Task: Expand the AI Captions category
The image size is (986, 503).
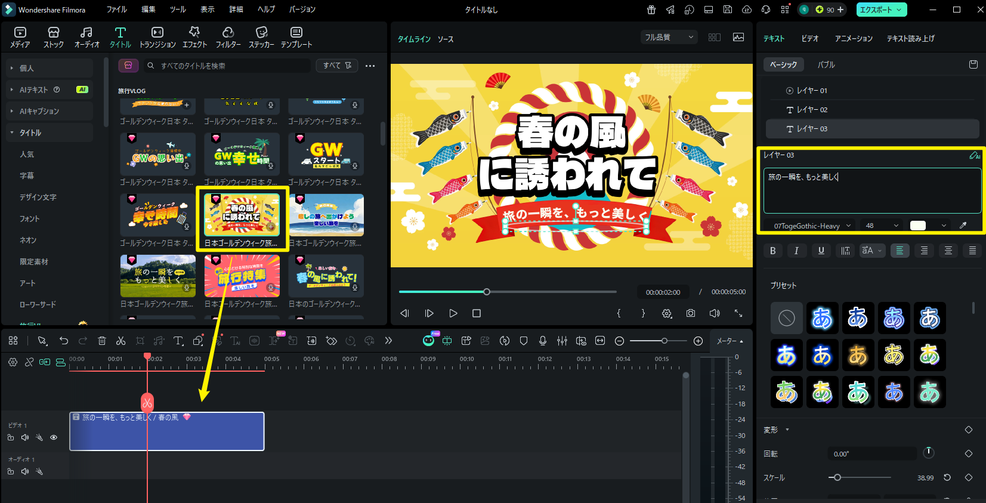Action: coord(39,111)
